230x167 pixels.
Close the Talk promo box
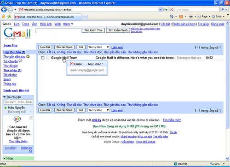31,118
